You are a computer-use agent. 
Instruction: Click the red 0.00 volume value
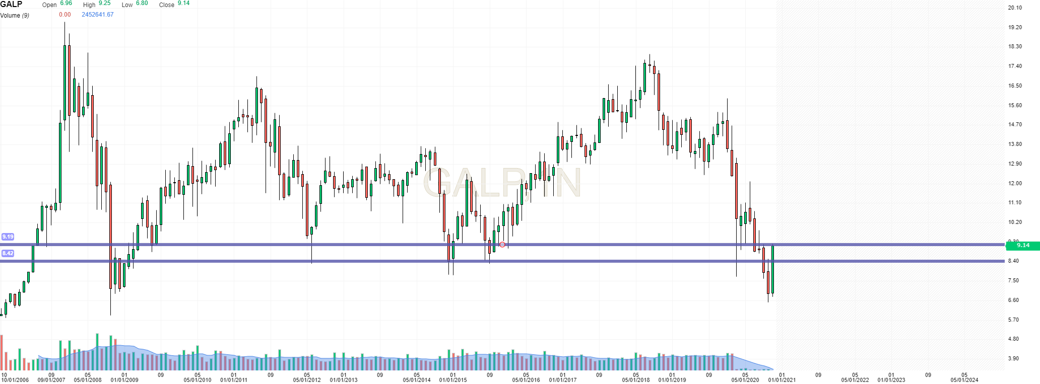tap(64, 15)
